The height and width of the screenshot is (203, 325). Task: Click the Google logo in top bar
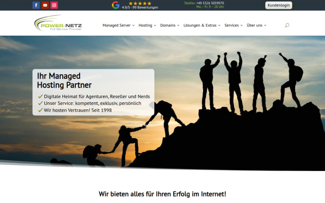pos(116,5)
